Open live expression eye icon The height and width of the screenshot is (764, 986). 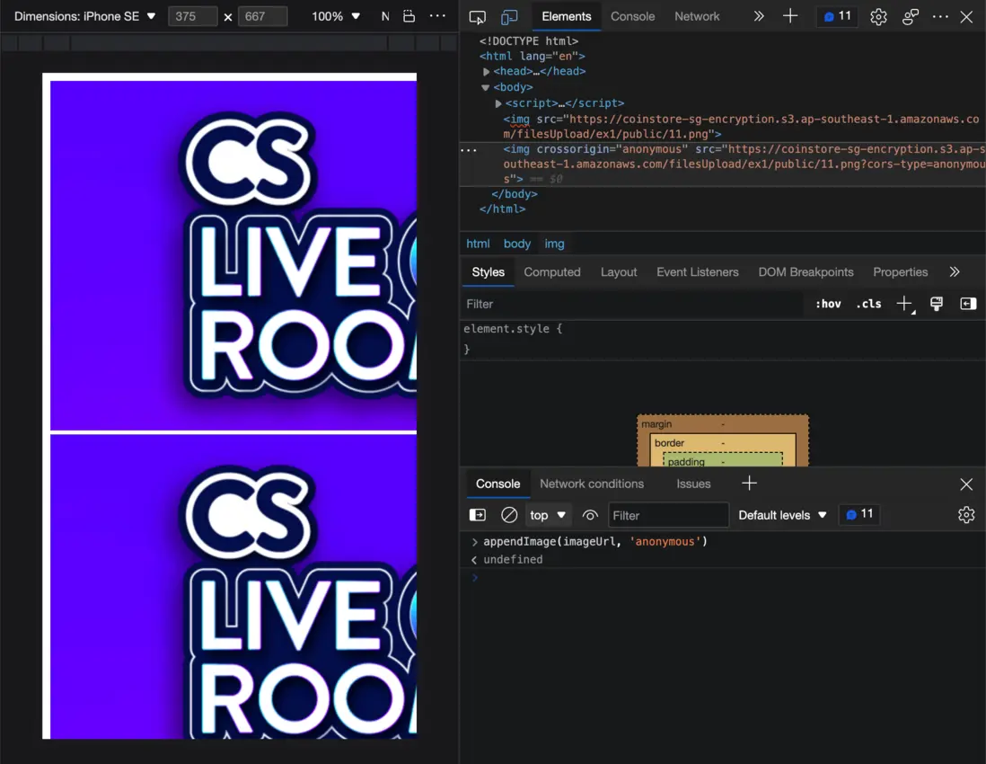click(x=590, y=515)
